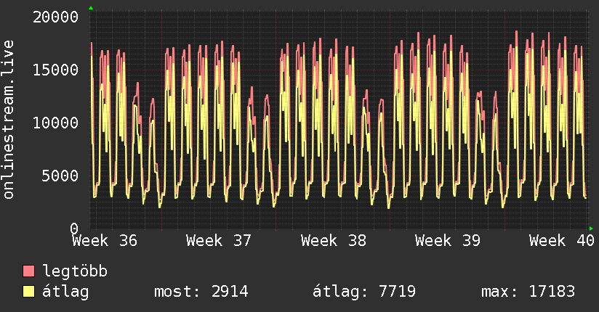Click the 'most: 2914' value

(x=201, y=292)
